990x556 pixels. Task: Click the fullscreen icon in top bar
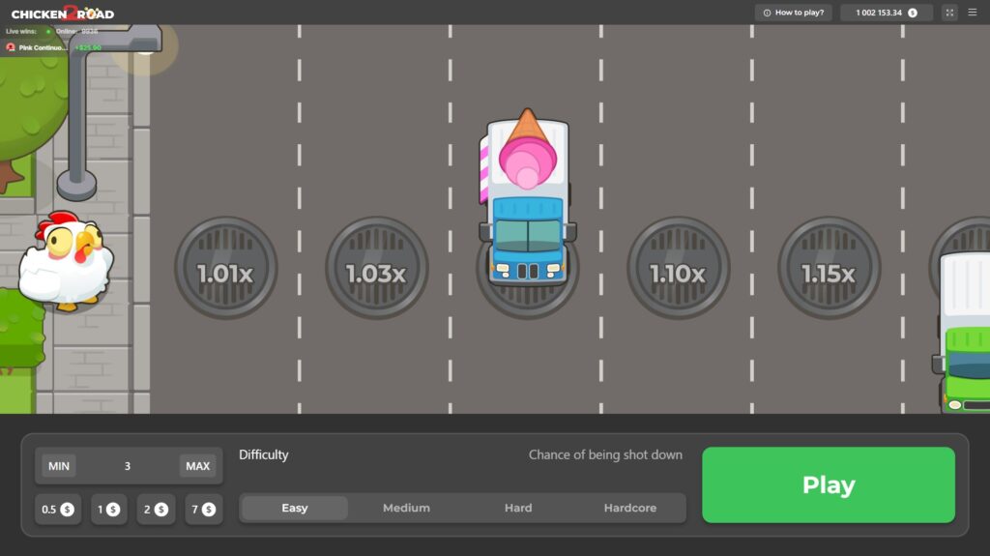[x=949, y=13]
